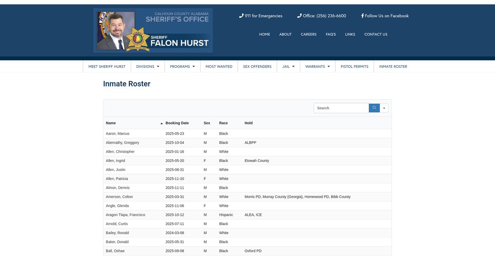Open the MOST WANTED page
Screen dimensions: 495x256
click(219, 66)
